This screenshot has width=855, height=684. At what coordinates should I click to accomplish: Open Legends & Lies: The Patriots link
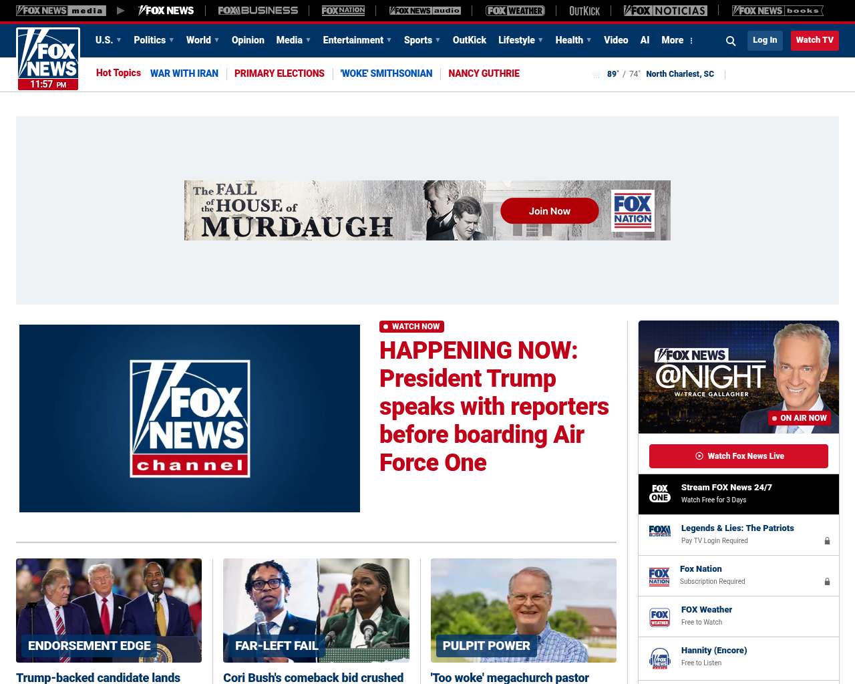point(737,528)
